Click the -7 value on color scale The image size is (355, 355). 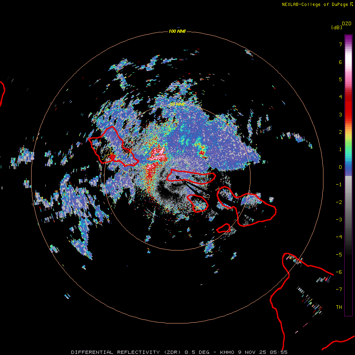click(x=339, y=290)
